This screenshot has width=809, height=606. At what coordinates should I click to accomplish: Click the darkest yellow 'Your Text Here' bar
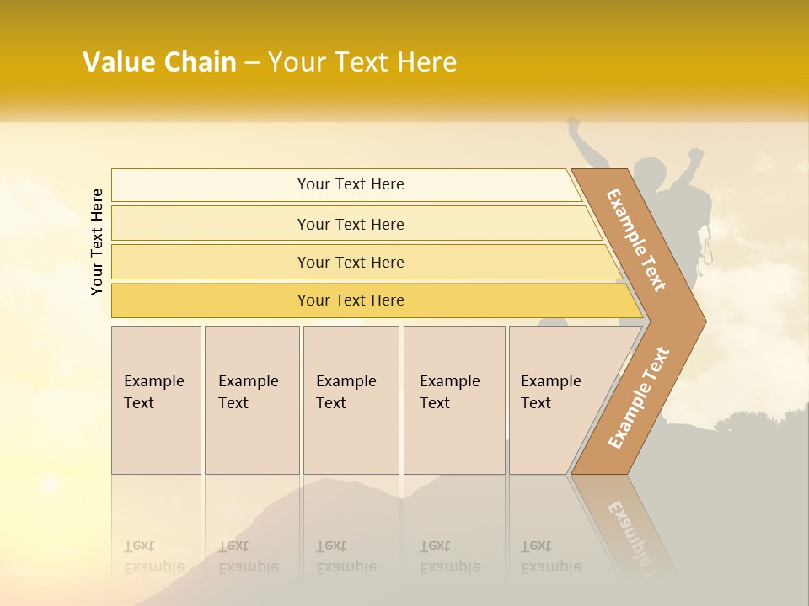(x=377, y=300)
